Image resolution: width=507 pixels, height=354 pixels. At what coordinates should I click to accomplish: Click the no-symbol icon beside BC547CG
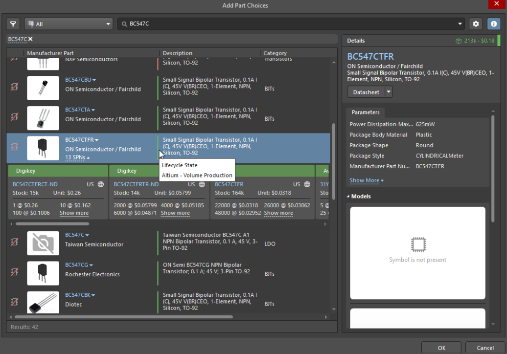15,272
